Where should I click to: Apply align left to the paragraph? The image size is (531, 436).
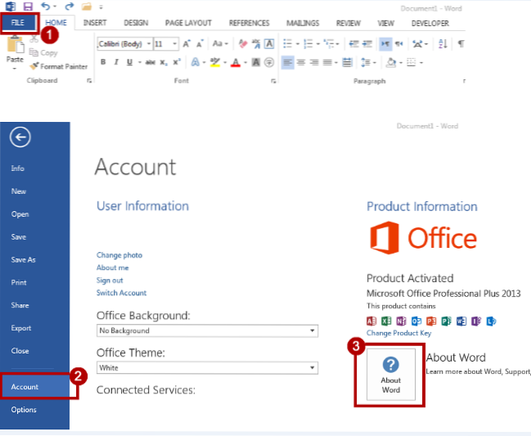(288, 62)
